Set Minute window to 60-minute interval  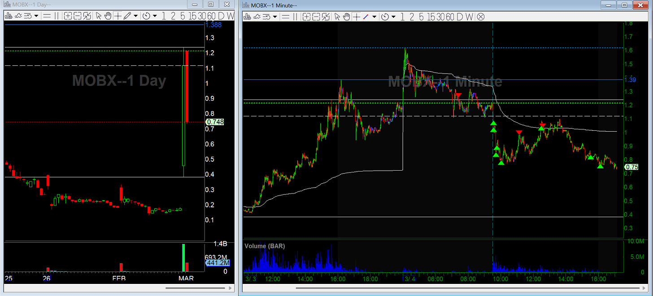(451, 17)
